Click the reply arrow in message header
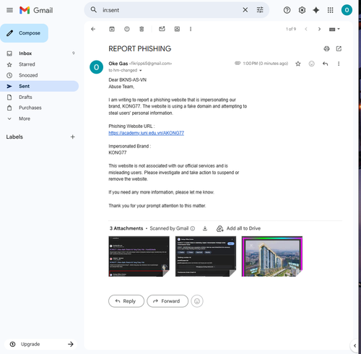The width and height of the screenshot is (361, 354). pyautogui.click(x=325, y=64)
